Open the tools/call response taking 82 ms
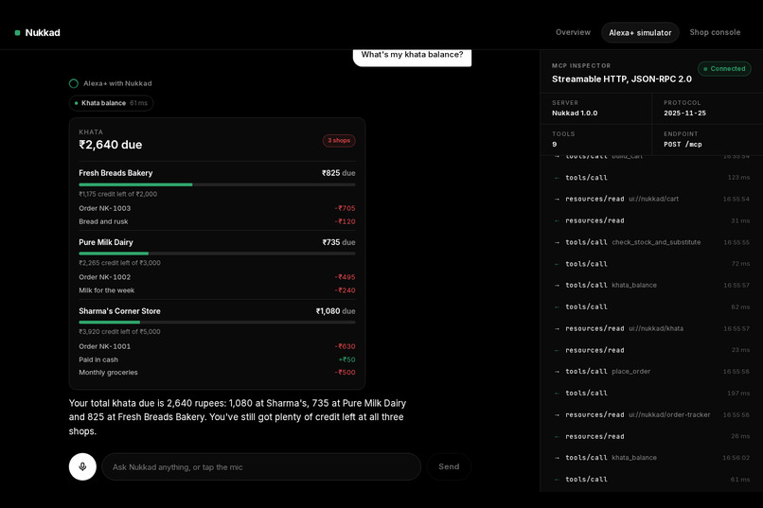 pyautogui.click(x=651, y=307)
